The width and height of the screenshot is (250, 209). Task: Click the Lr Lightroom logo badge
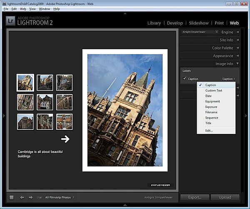pyautogui.click(x=10, y=21)
